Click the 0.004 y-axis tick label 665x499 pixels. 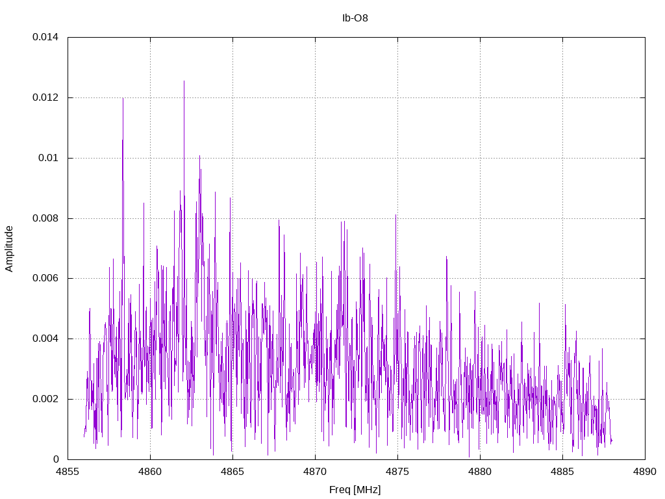pos(45,339)
